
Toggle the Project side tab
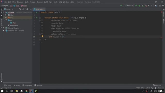(x=2, y=12)
